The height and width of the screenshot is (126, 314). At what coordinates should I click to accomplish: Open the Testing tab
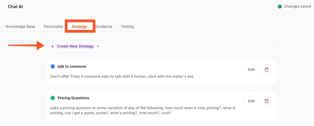[x=127, y=27]
